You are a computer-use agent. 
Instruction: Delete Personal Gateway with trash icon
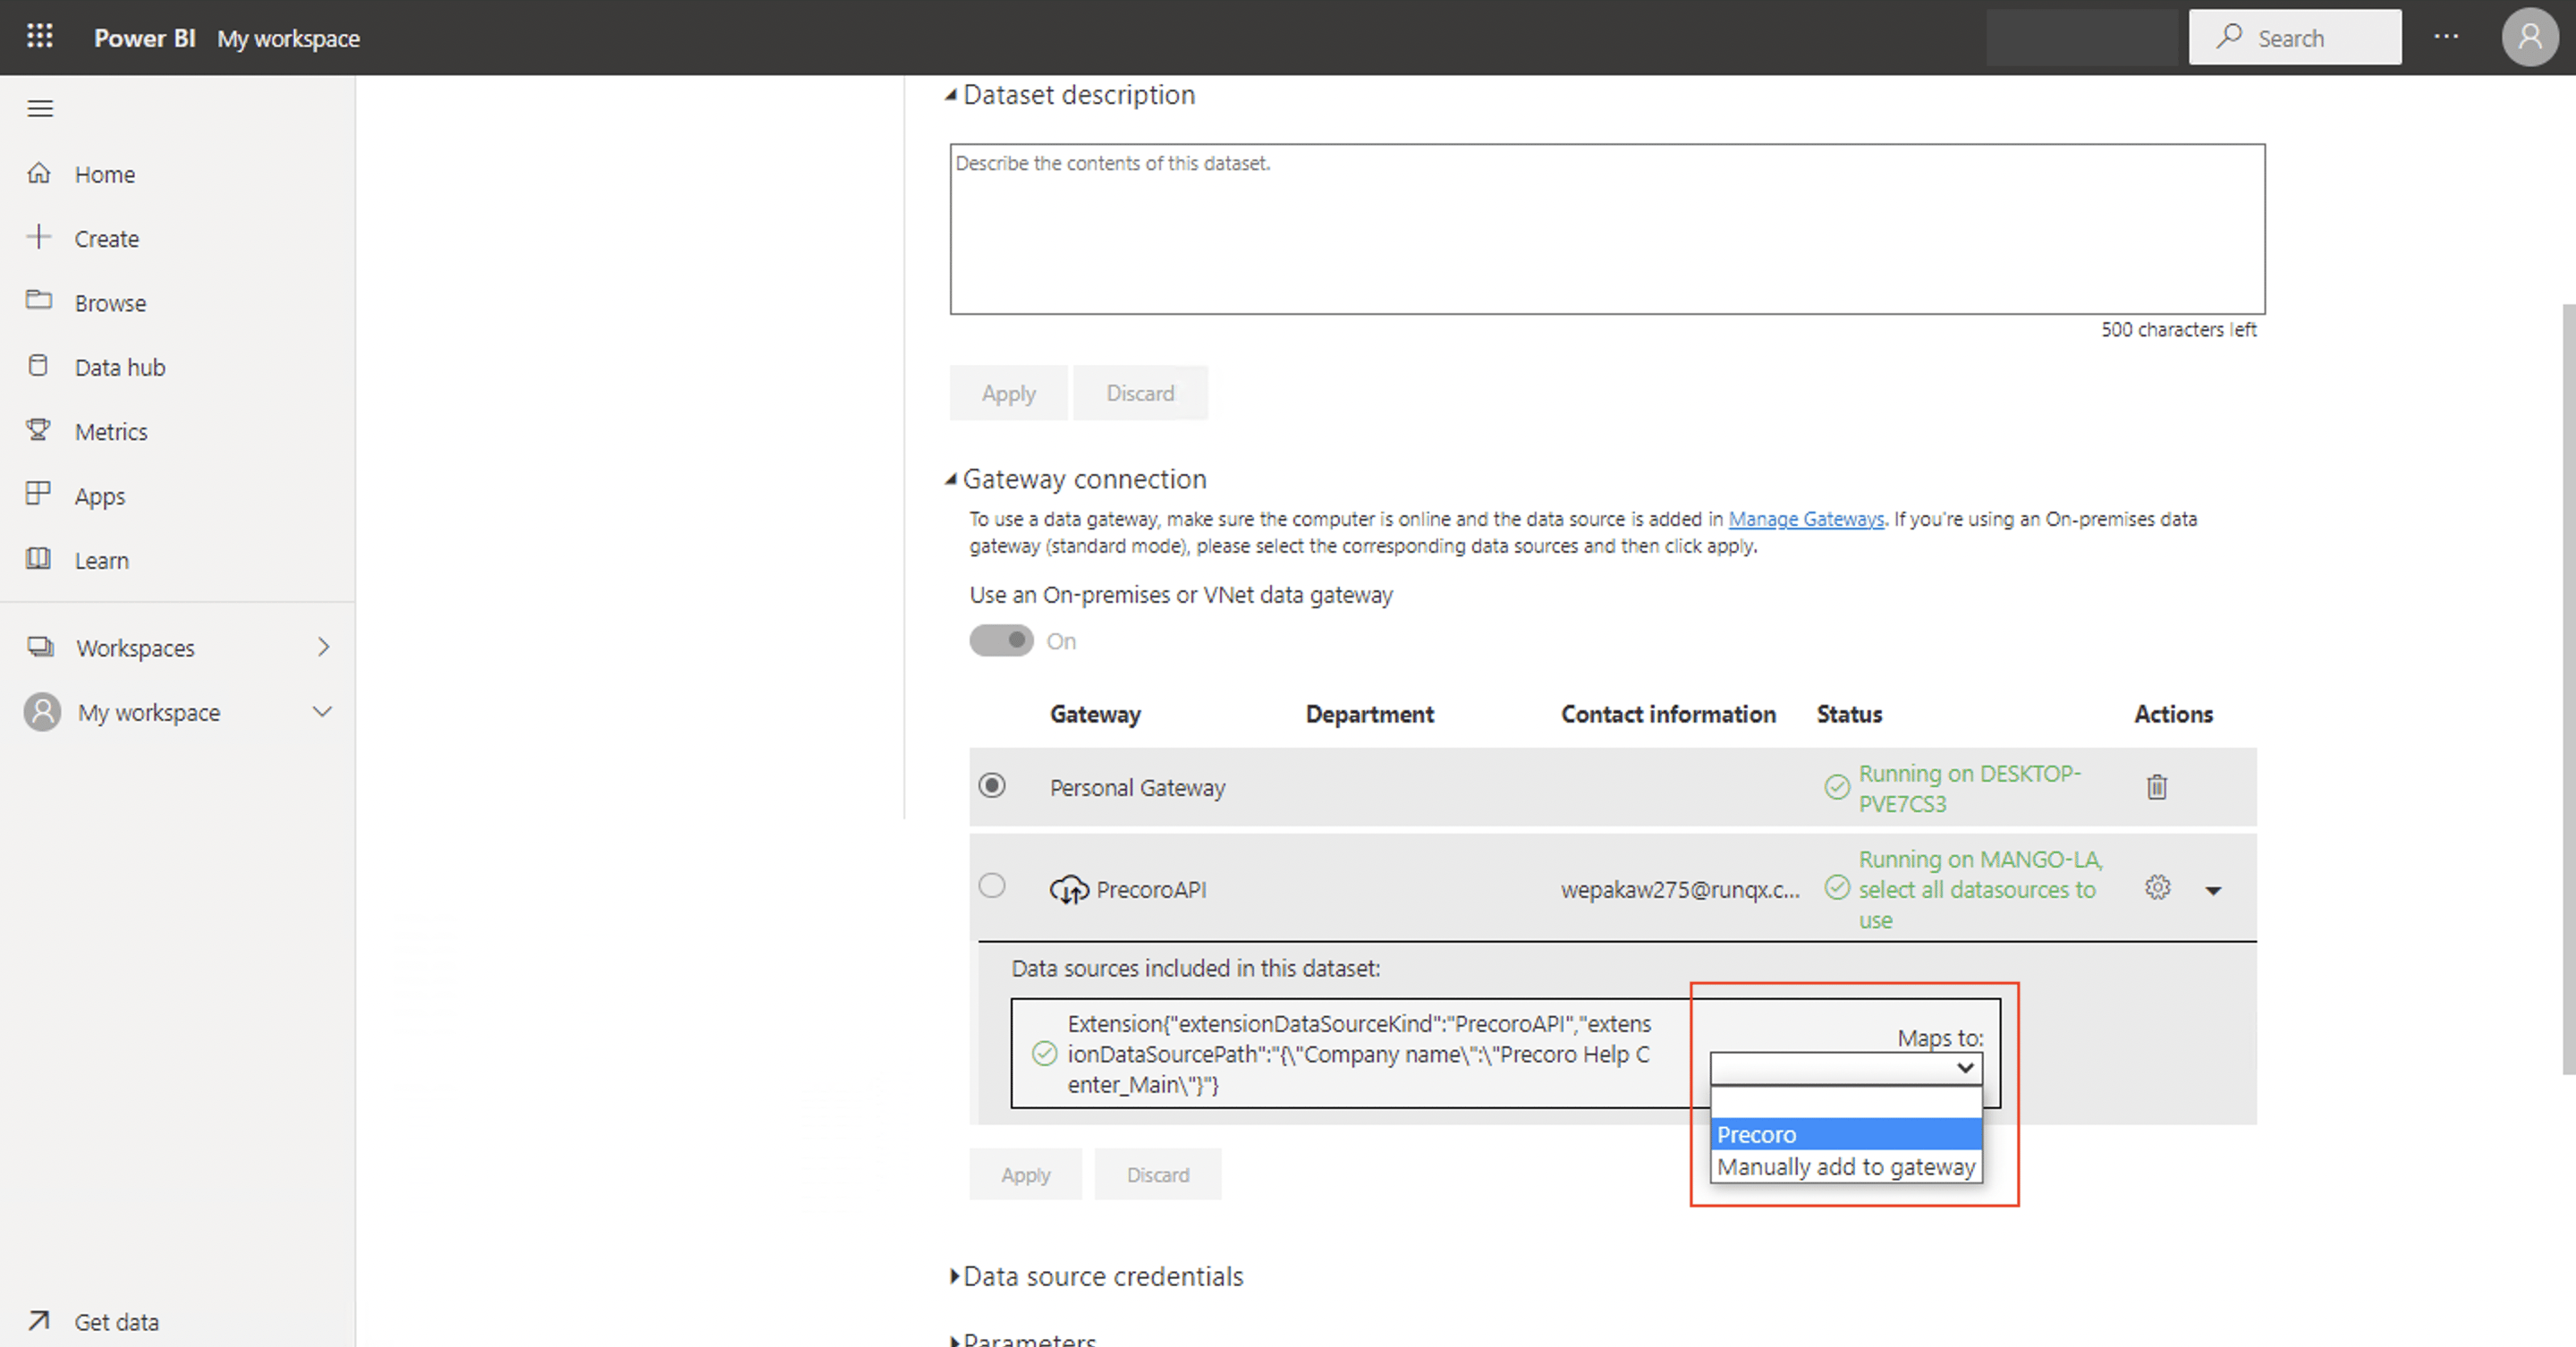(x=2157, y=787)
